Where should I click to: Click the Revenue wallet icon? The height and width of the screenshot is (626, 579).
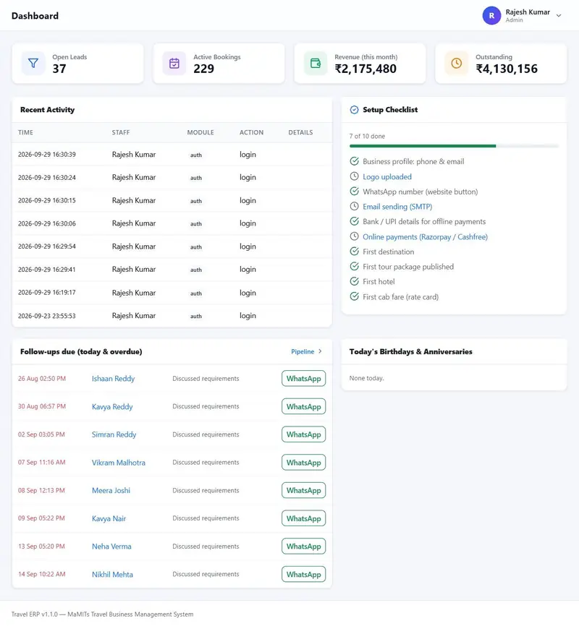click(x=316, y=63)
